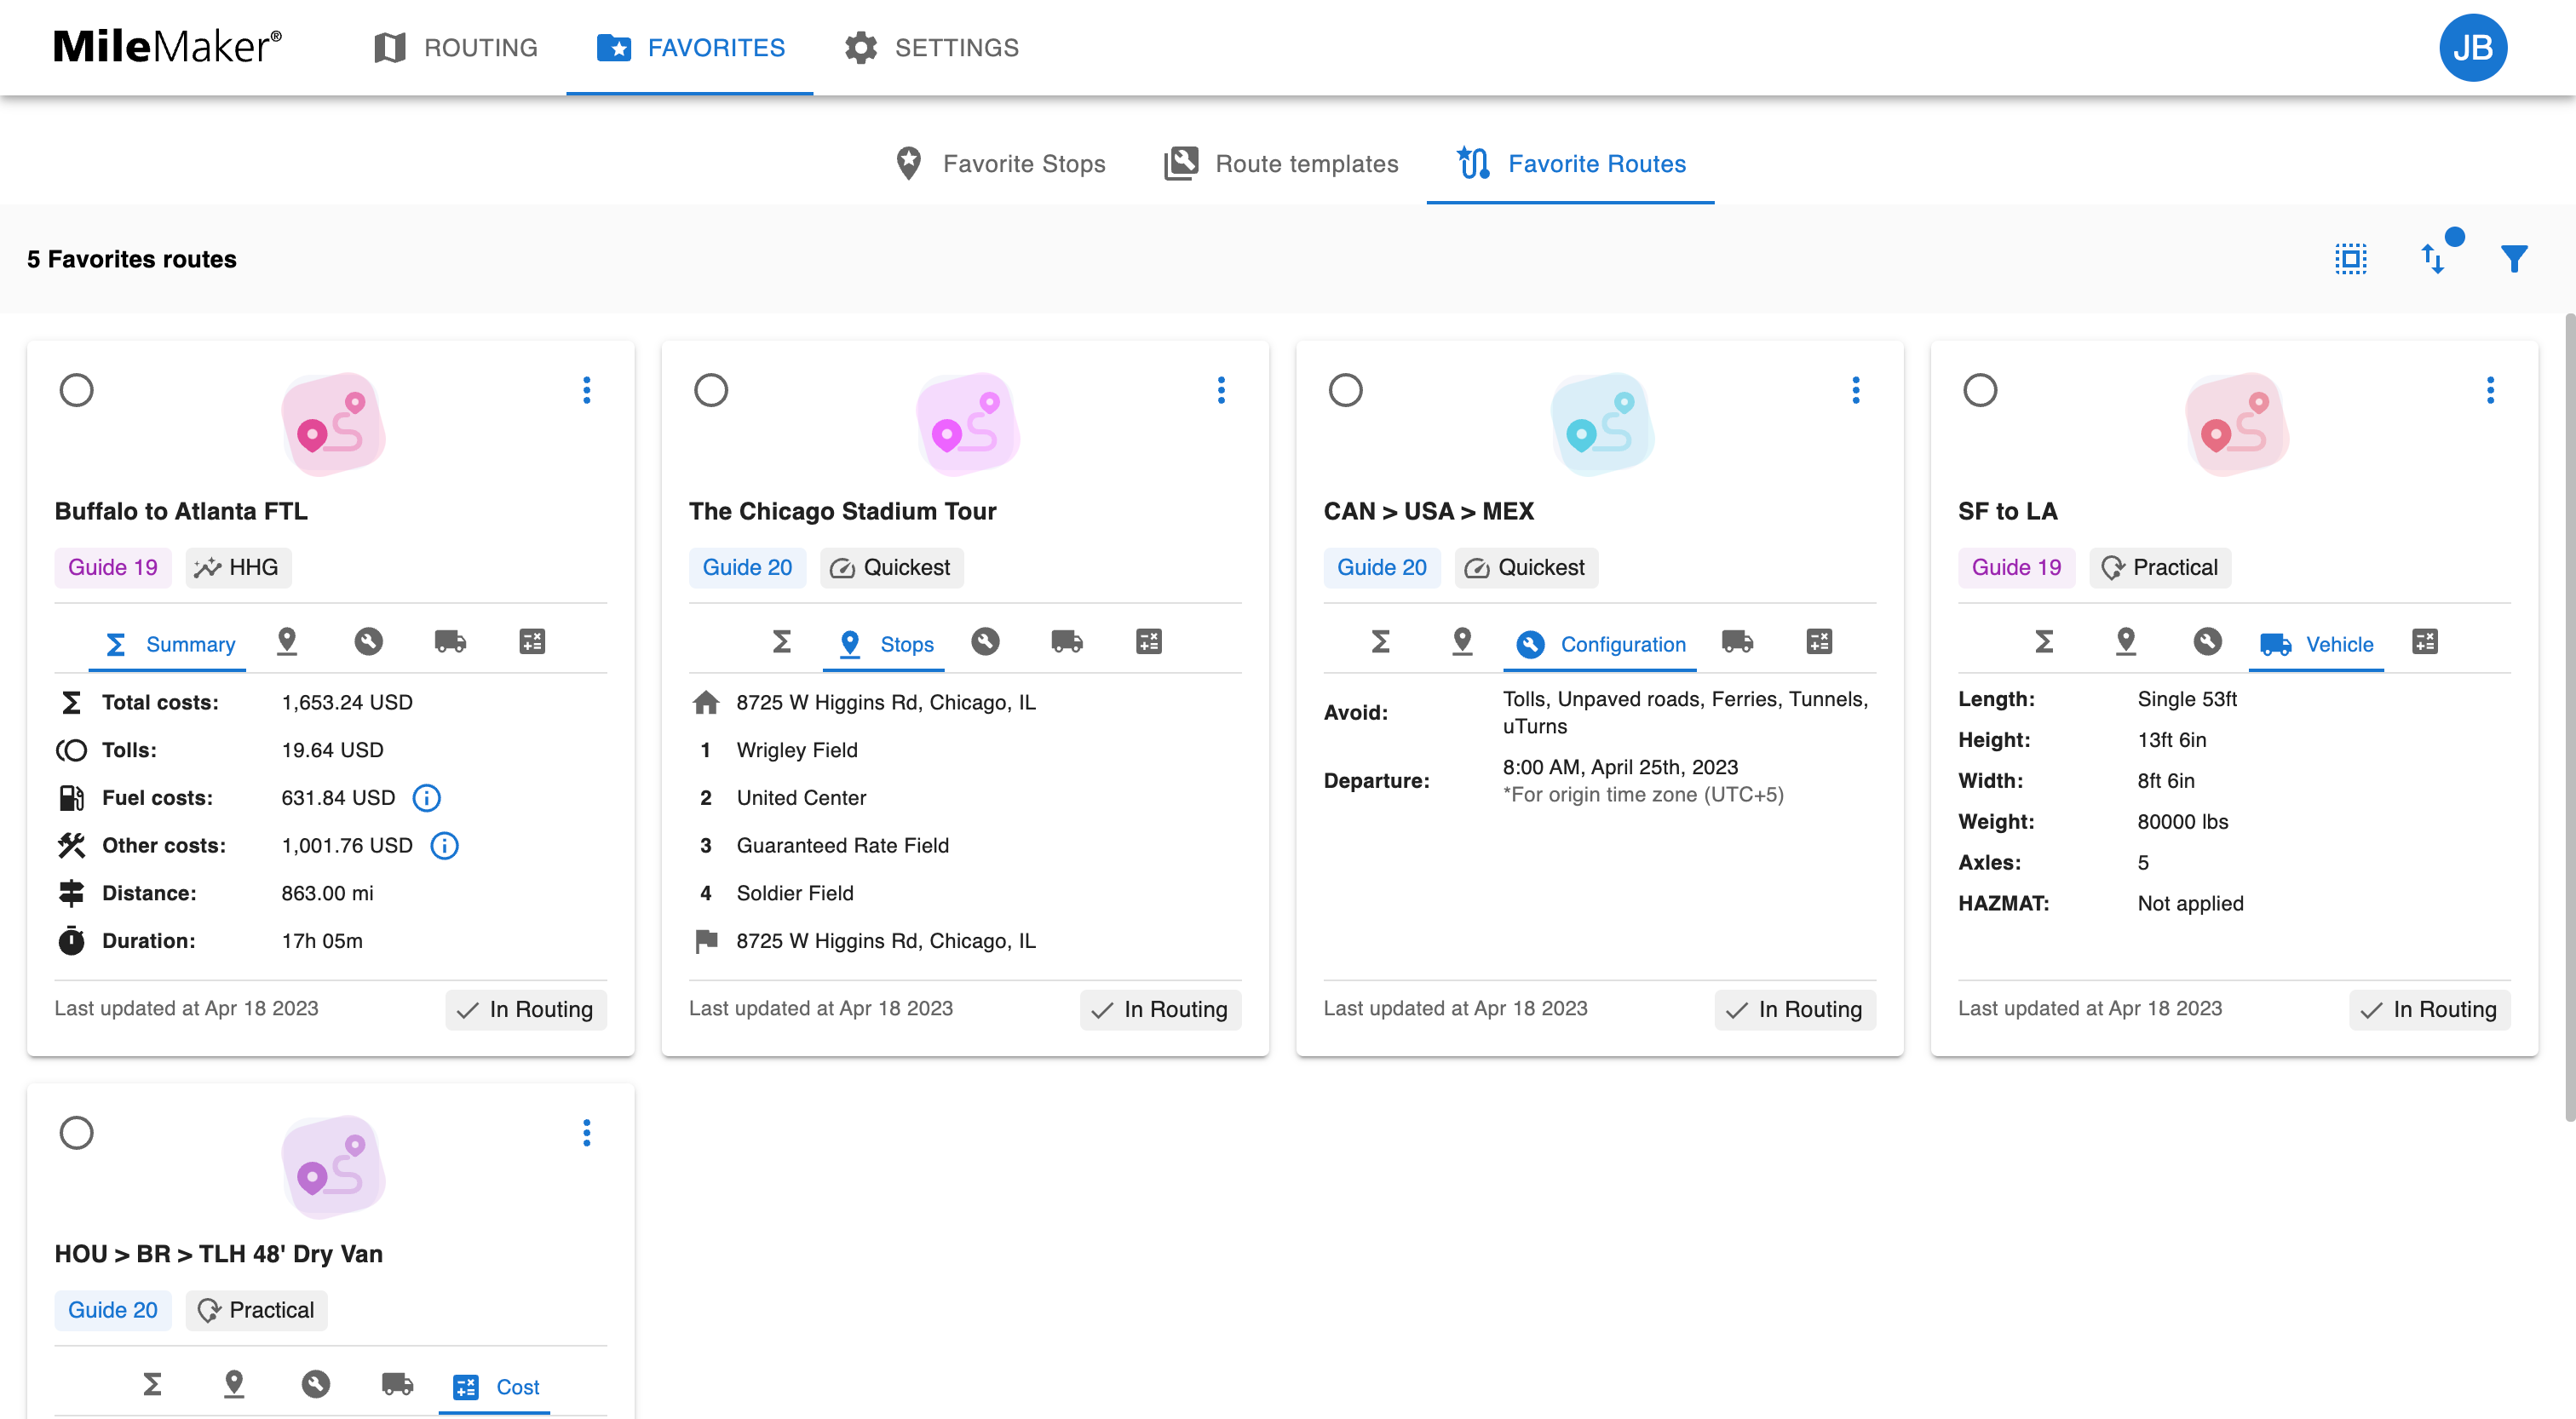This screenshot has width=2576, height=1419.
Task: Click In Routing on Chicago Stadium Tour card
Action: (x=1160, y=1010)
